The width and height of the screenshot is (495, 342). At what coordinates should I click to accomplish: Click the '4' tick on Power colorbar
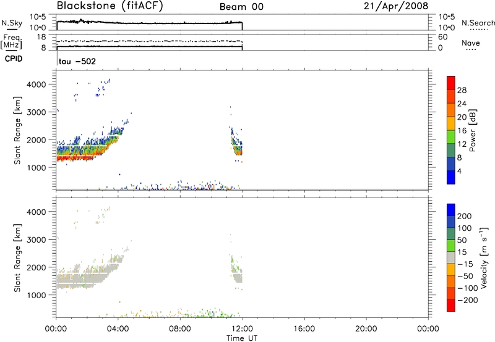(459, 171)
